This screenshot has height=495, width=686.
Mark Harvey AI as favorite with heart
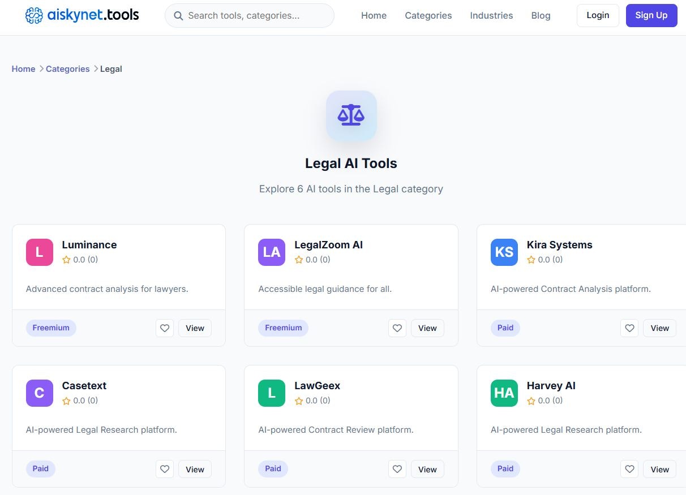click(629, 469)
